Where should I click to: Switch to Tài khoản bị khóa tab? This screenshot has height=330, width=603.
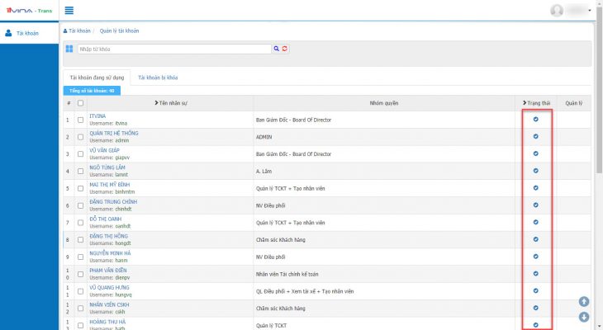tap(158, 78)
